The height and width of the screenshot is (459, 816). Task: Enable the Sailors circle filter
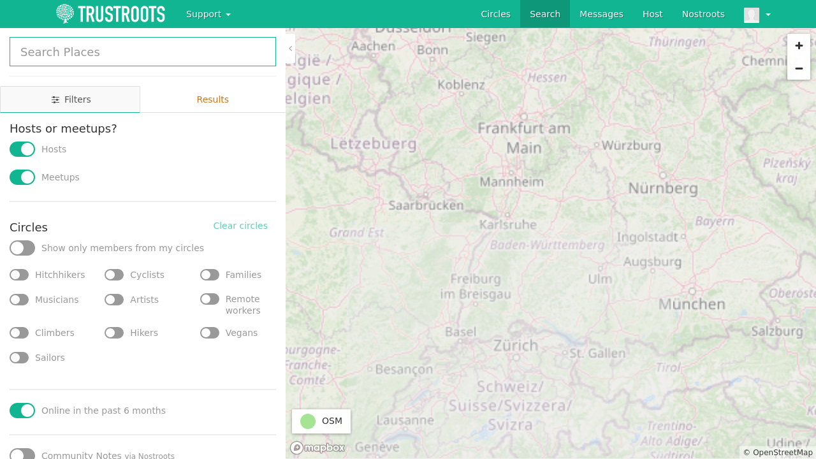click(x=19, y=358)
